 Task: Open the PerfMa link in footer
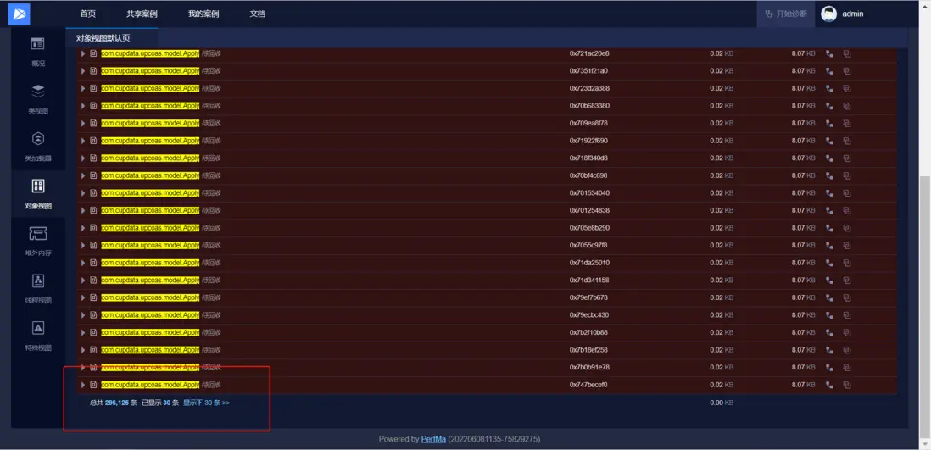pos(432,439)
